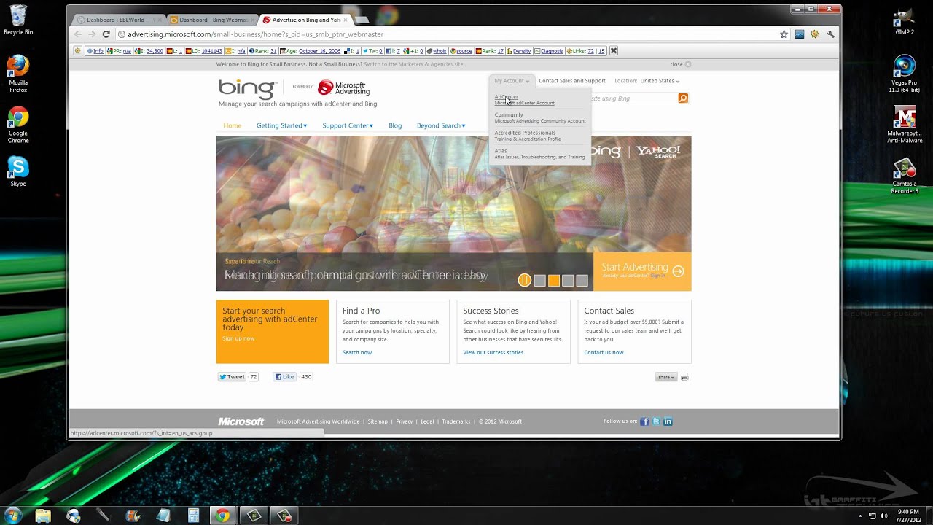Bookmark this page with the star icon
Viewport: 933px width, 525px height.
[x=784, y=34]
